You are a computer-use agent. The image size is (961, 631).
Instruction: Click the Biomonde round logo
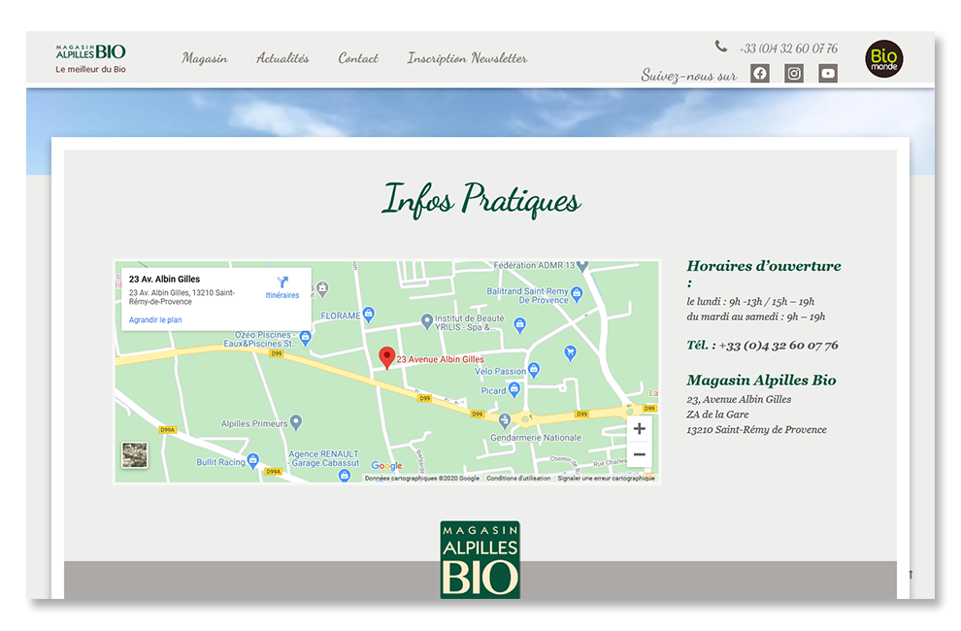883,58
